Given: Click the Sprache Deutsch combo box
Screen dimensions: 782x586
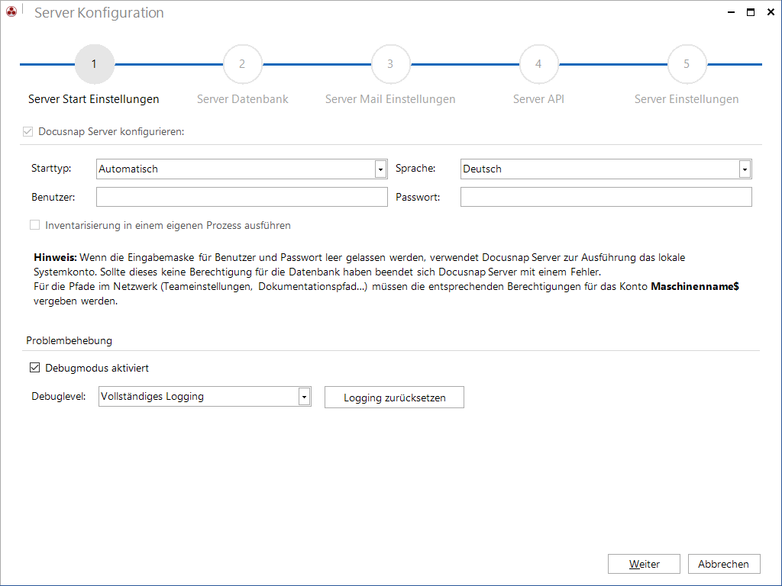Looking at the screenshot, I should (x=606, y=169).
